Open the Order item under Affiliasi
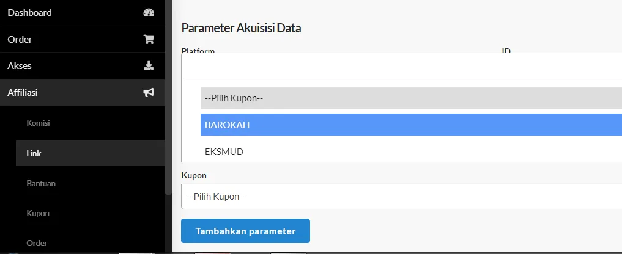The width and height of the screenshot is (622, 254). click(37, 243)
